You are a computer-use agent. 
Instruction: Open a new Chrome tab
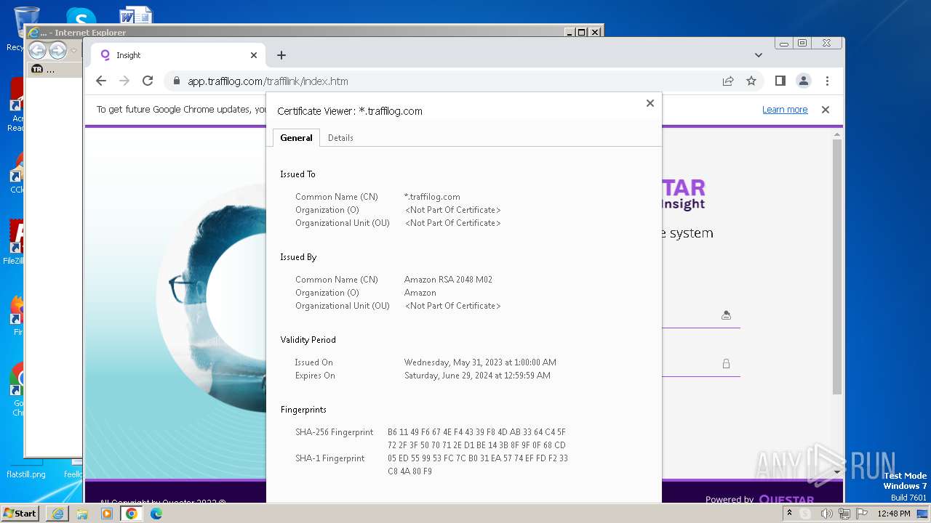[281, 55]
